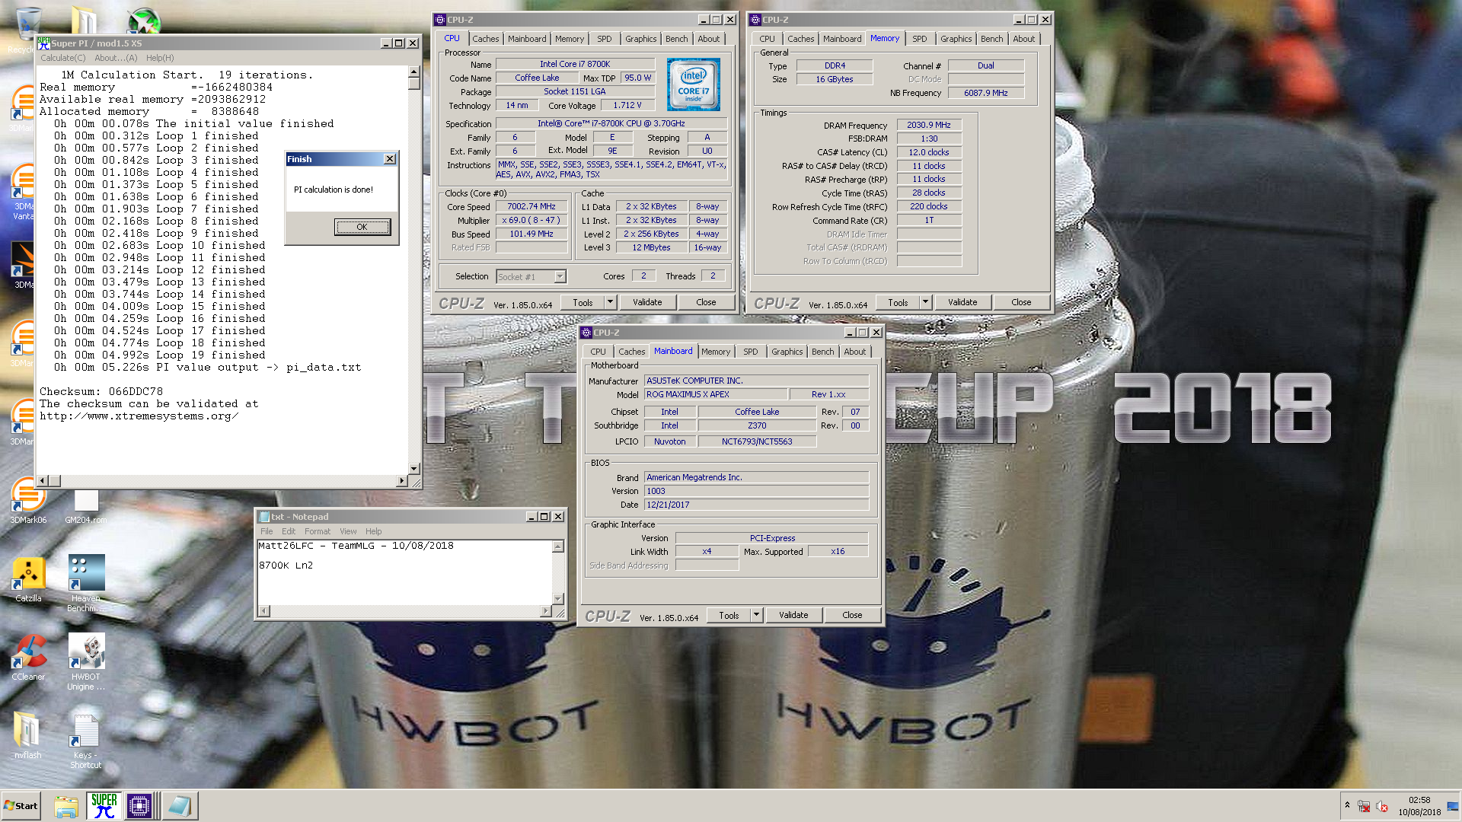Open the Format menu in Notepad

(318, 531)
